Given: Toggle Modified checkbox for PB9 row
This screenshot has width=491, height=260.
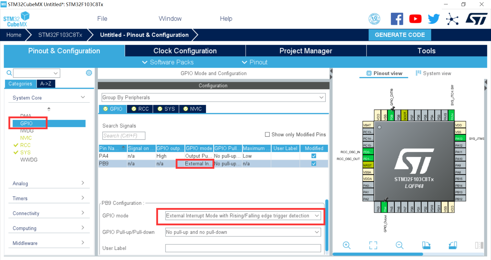Looking at the screenshot, I should click(314, 164).
